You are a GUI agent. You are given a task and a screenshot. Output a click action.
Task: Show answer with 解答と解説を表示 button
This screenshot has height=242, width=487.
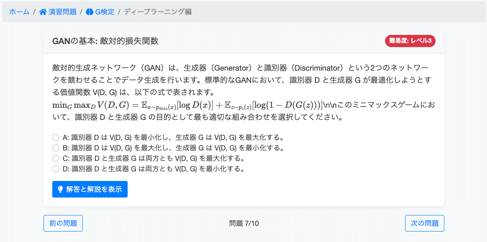point(90,189)
